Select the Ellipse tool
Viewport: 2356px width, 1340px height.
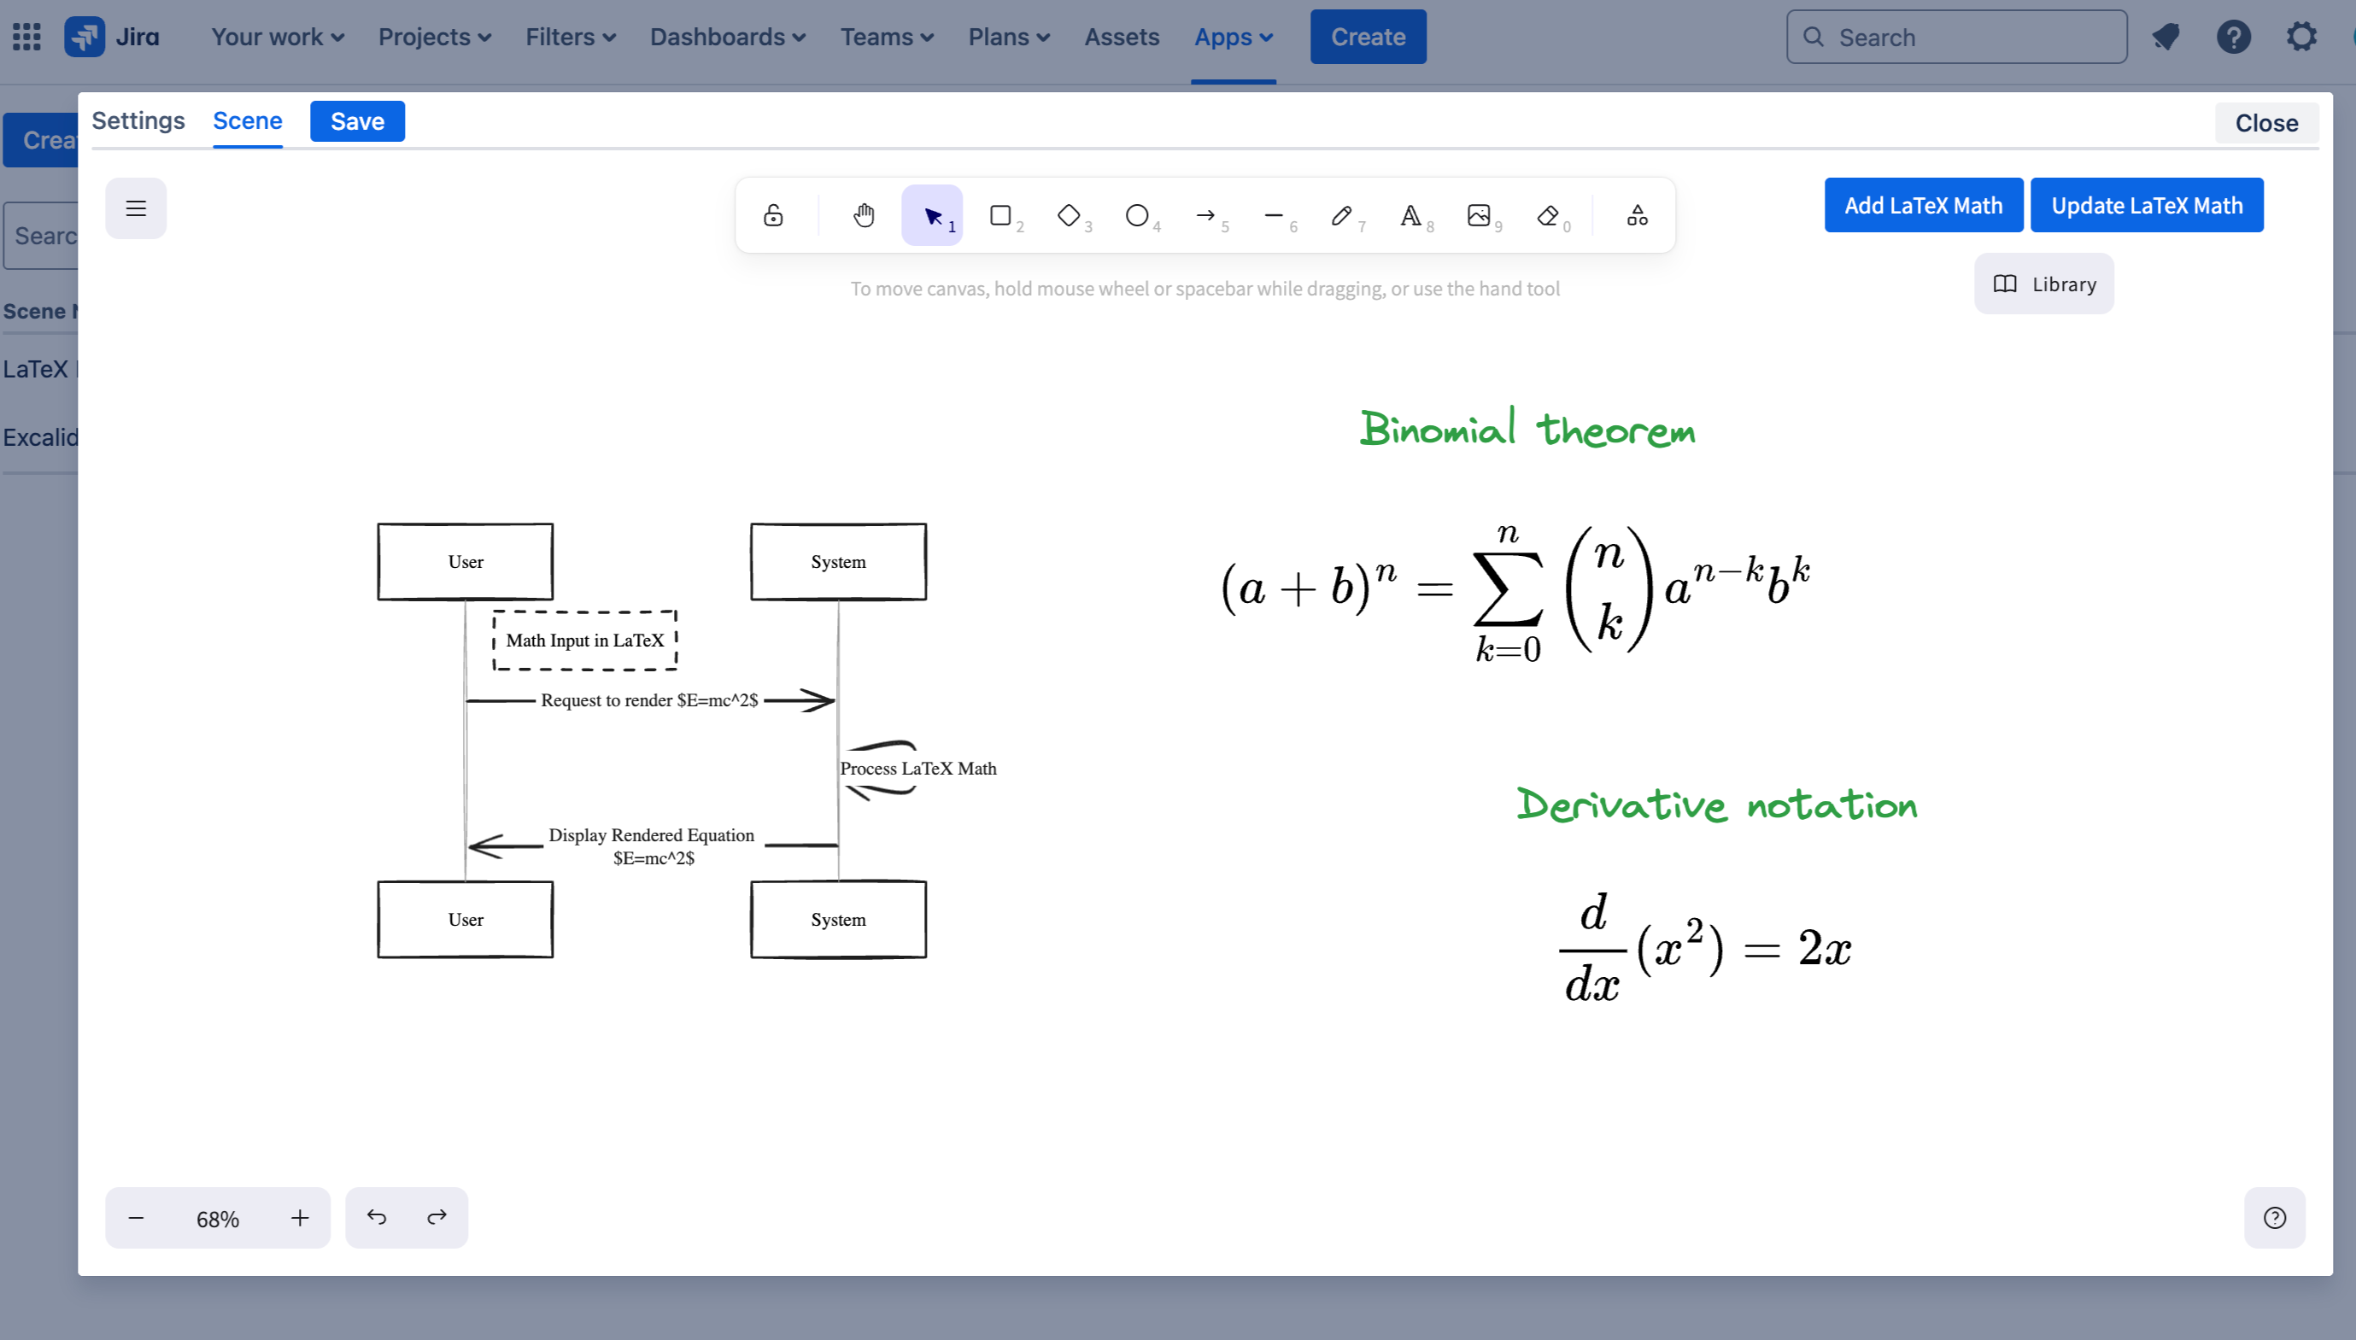click(1137, 215)
